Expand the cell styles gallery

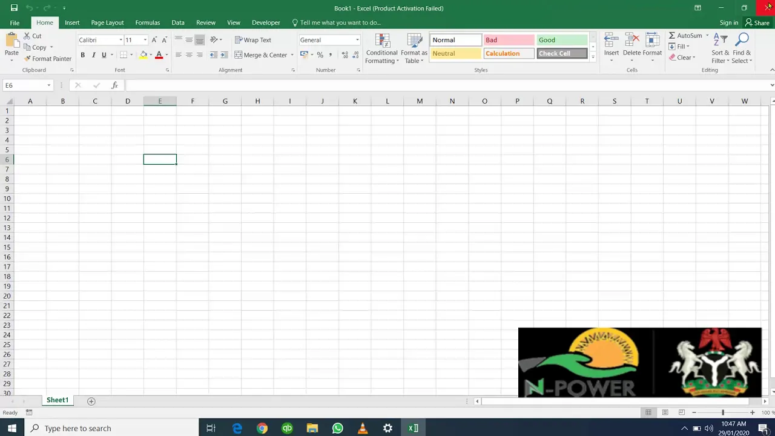593,57
